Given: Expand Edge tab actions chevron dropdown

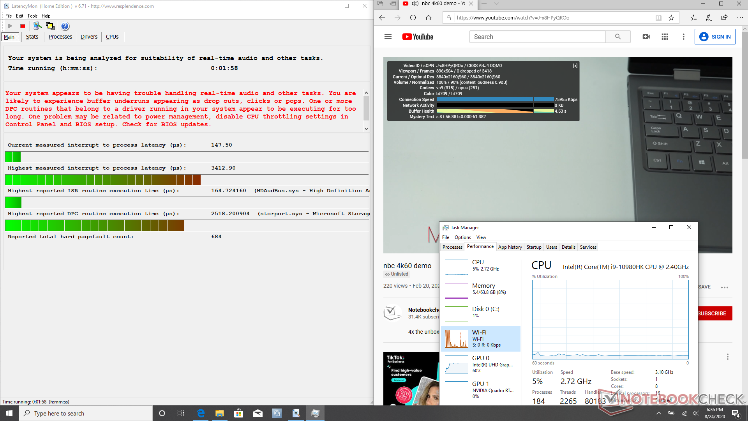Looking at the screenshot, I should pos(496,4).
